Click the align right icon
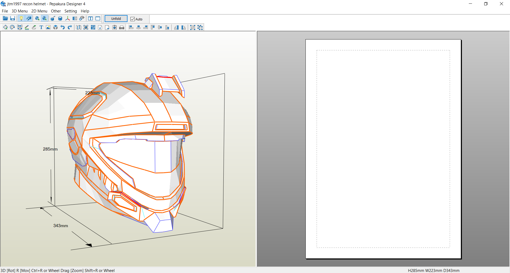The width and height of the screenshot is (510, 273). pyautogui.click(x=146, y=27)
